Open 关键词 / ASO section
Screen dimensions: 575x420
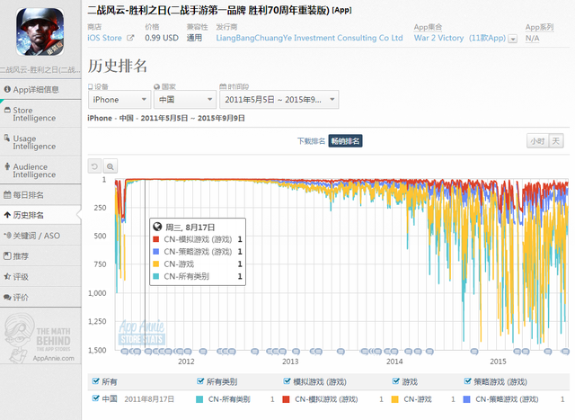click(x=37, y=236)
